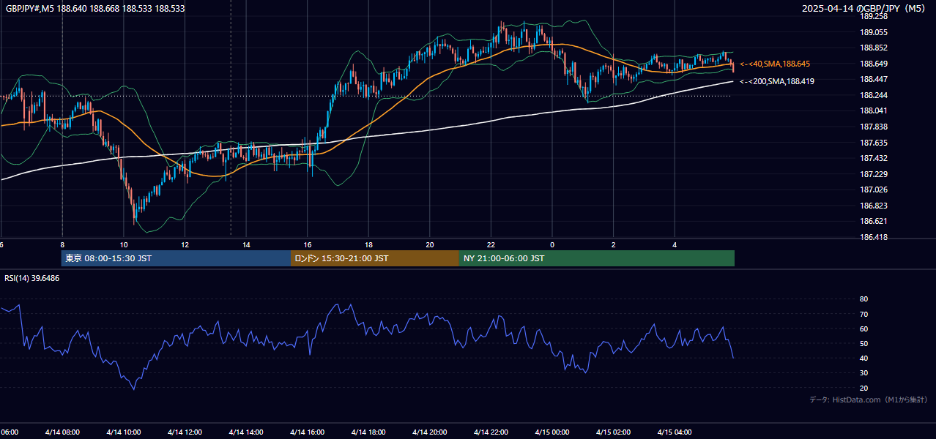This screenshot has width=936, height=439.
Task: Click the 4/14 14:00 time label
Action: point(246,432)
